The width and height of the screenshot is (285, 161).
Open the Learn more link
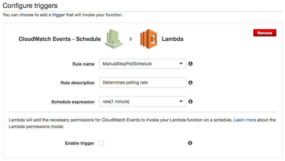[x=245, y=120]
